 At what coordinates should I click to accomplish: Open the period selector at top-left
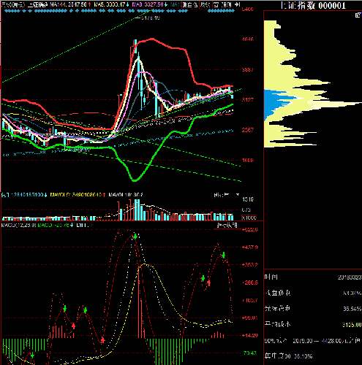[13, 4]
